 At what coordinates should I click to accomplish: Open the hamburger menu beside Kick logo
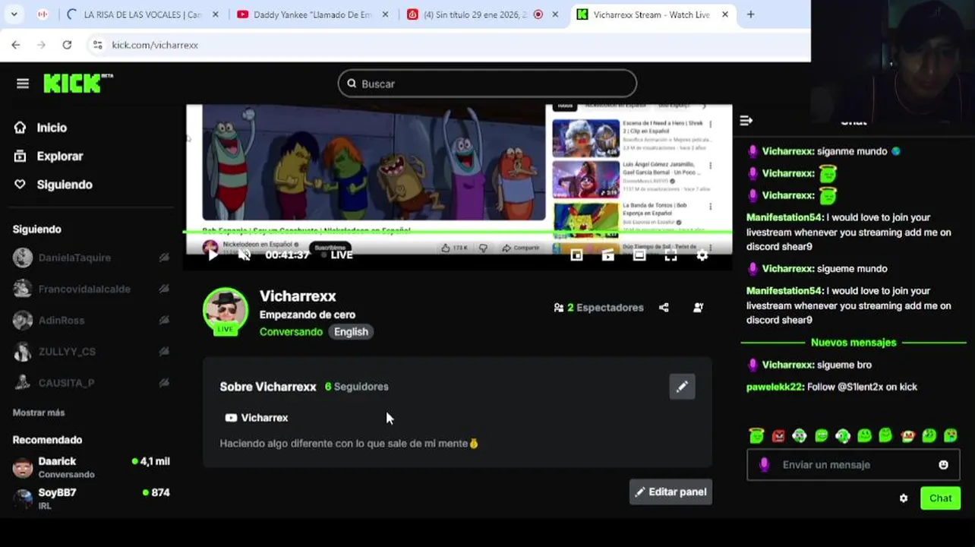pos(23,84)
